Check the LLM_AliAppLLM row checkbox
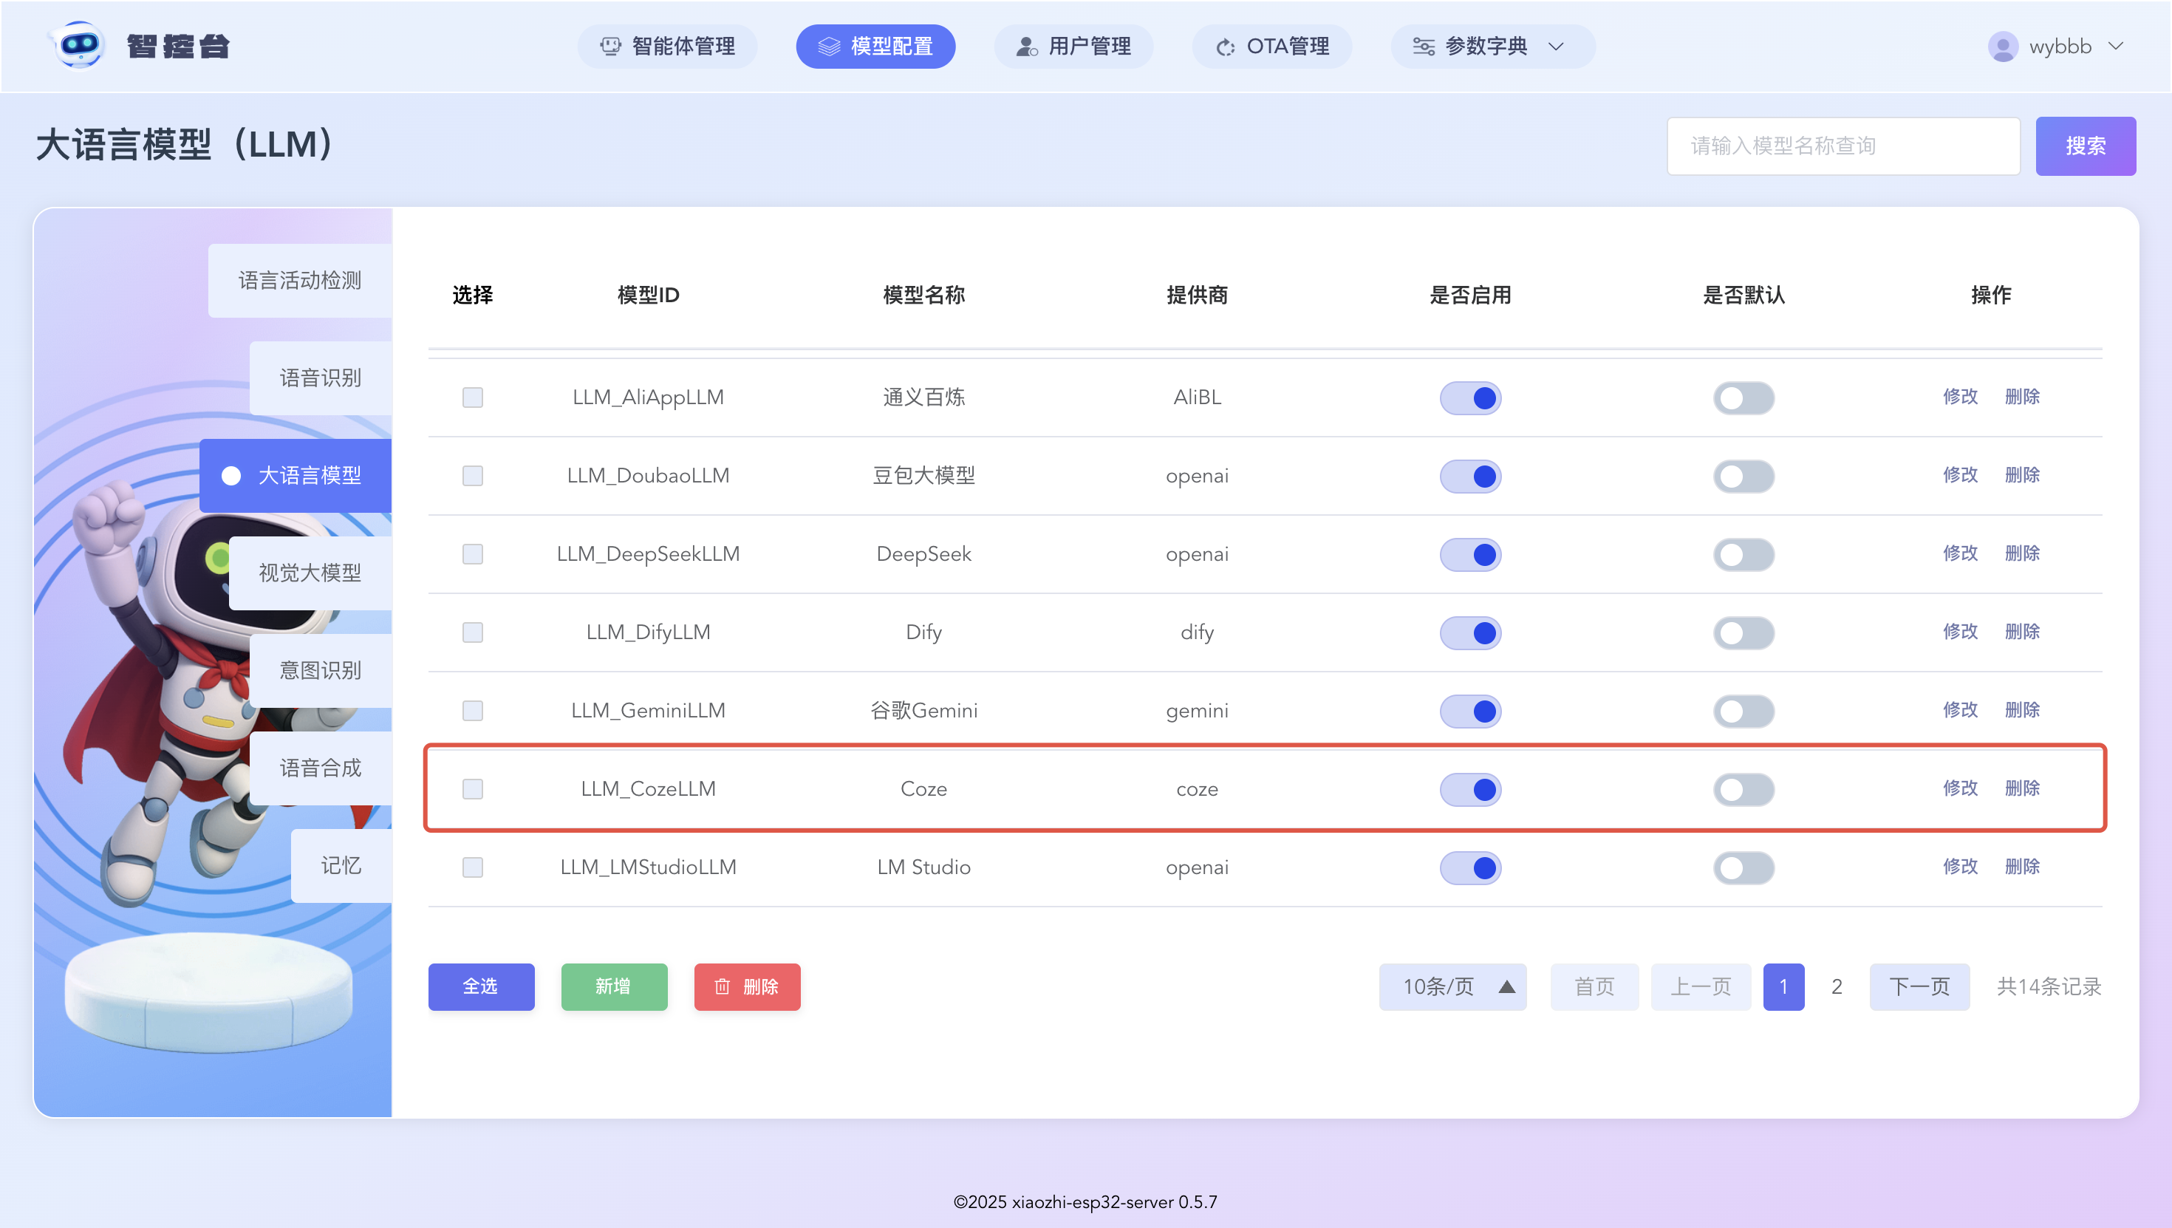This screenshot has width=2172, height=1228. [472, 398]
